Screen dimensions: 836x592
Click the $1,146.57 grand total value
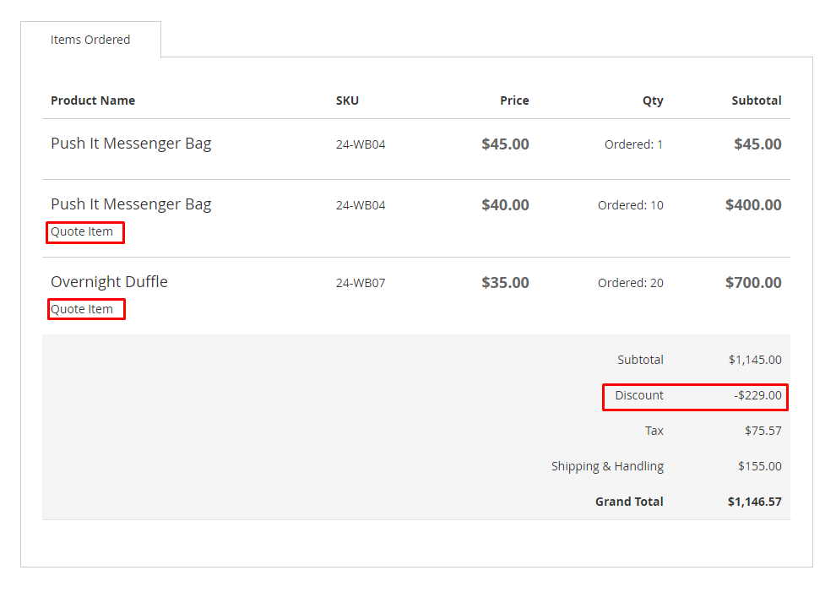pyautogui.click(x=754, y=502)
